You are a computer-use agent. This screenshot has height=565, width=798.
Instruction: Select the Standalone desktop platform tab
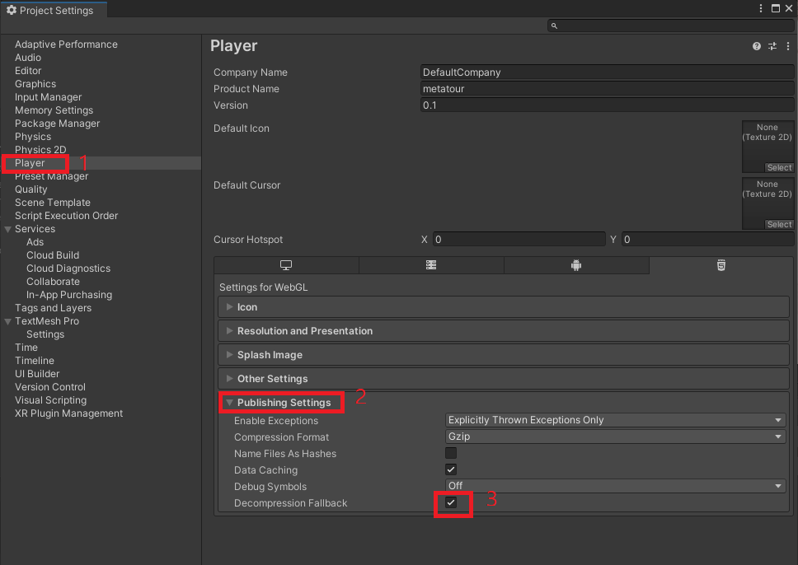286,265
